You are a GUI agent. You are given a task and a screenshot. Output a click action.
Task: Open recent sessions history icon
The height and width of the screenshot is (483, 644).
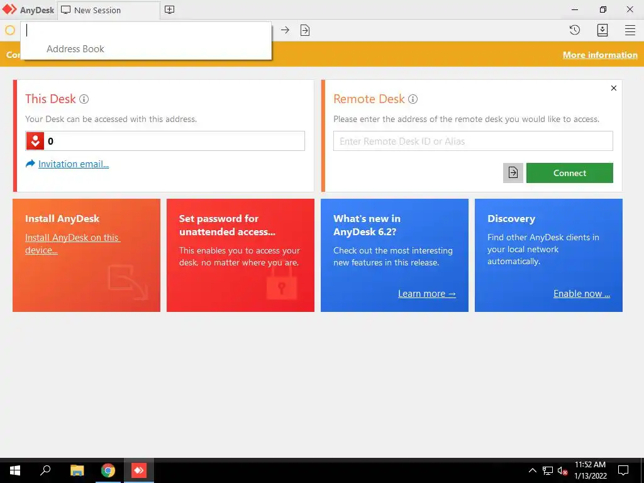575,30
